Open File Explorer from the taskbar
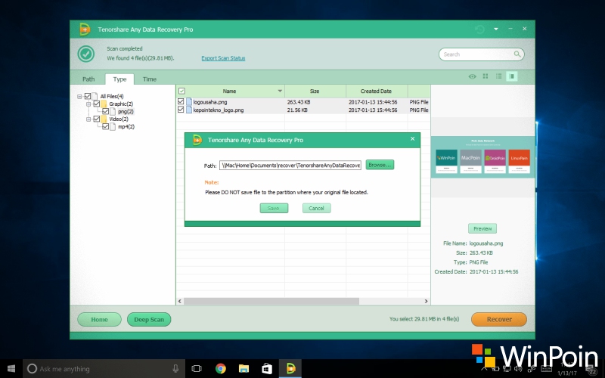Viewport: 605px width, 378px height. click(x=244, y=368)
